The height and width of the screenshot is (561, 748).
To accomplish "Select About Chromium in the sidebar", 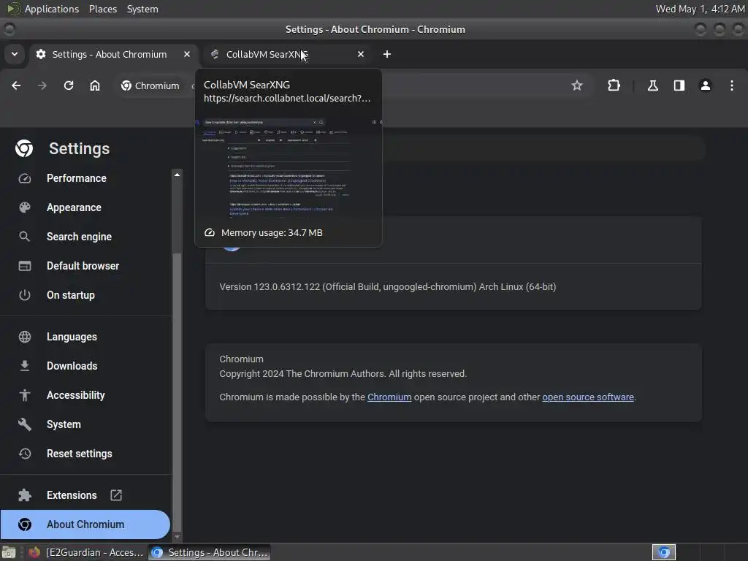I will pyautogui.click(x=85, y=524).
